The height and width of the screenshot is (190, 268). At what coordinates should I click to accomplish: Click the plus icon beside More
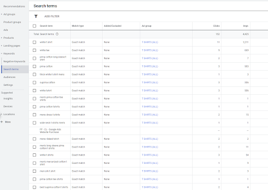2,122
